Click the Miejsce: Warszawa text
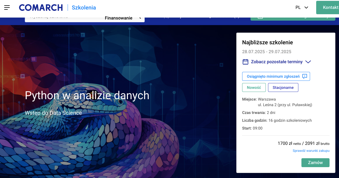The width and height of the screenshot is (339, 178). pos(259,99)
